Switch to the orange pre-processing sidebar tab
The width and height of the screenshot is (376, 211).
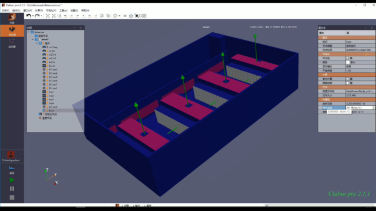(x=12, y=31)
